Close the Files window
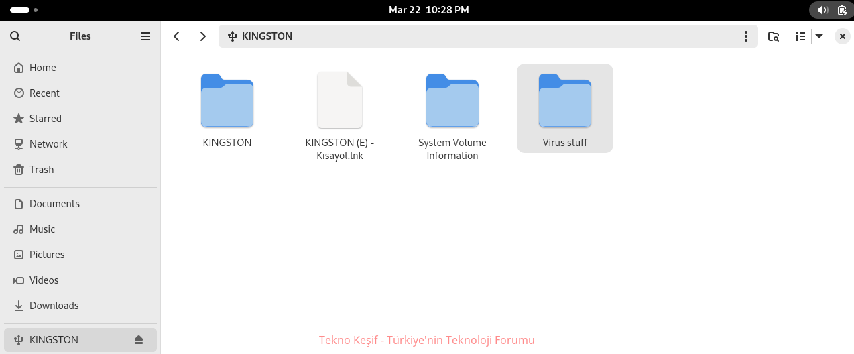 click(x=843, y=36)
